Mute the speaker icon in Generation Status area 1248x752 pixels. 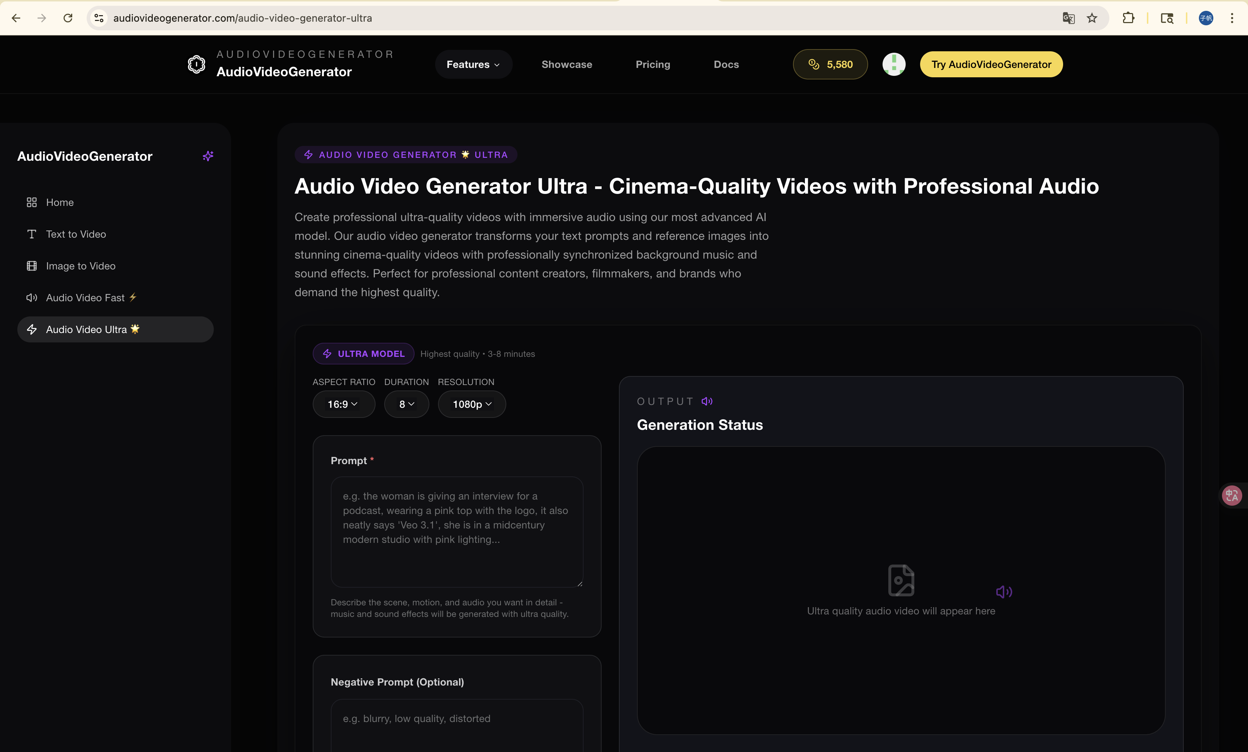1004,591
